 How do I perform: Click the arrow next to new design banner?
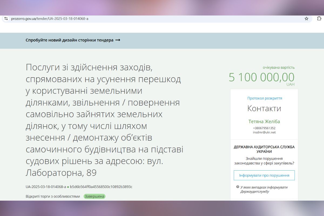[117, 40]
